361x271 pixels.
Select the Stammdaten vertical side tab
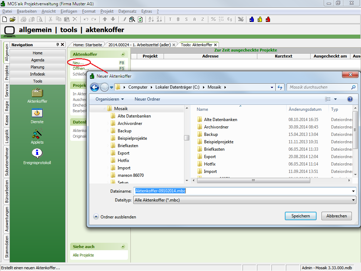point(7,247)
